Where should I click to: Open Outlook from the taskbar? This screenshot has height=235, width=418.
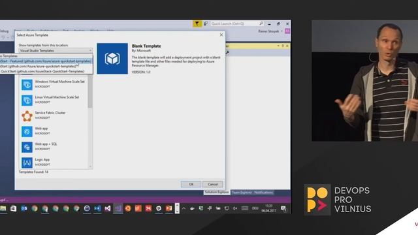pyautogui.click(x=24, y=208)
